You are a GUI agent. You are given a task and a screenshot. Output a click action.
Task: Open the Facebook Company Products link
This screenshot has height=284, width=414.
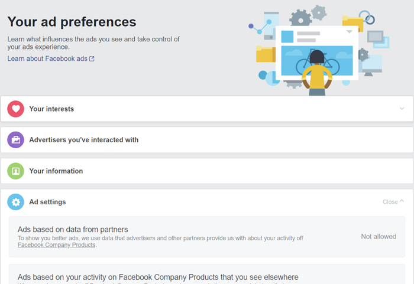coord(56,244)
